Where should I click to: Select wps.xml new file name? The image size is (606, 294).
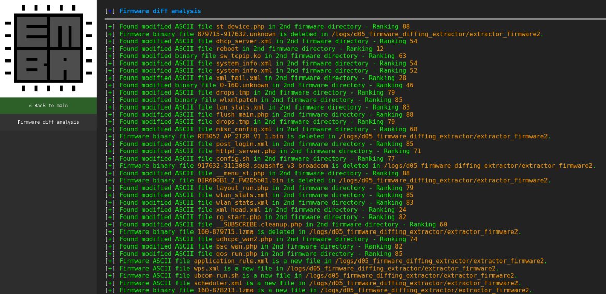point(207,269)
